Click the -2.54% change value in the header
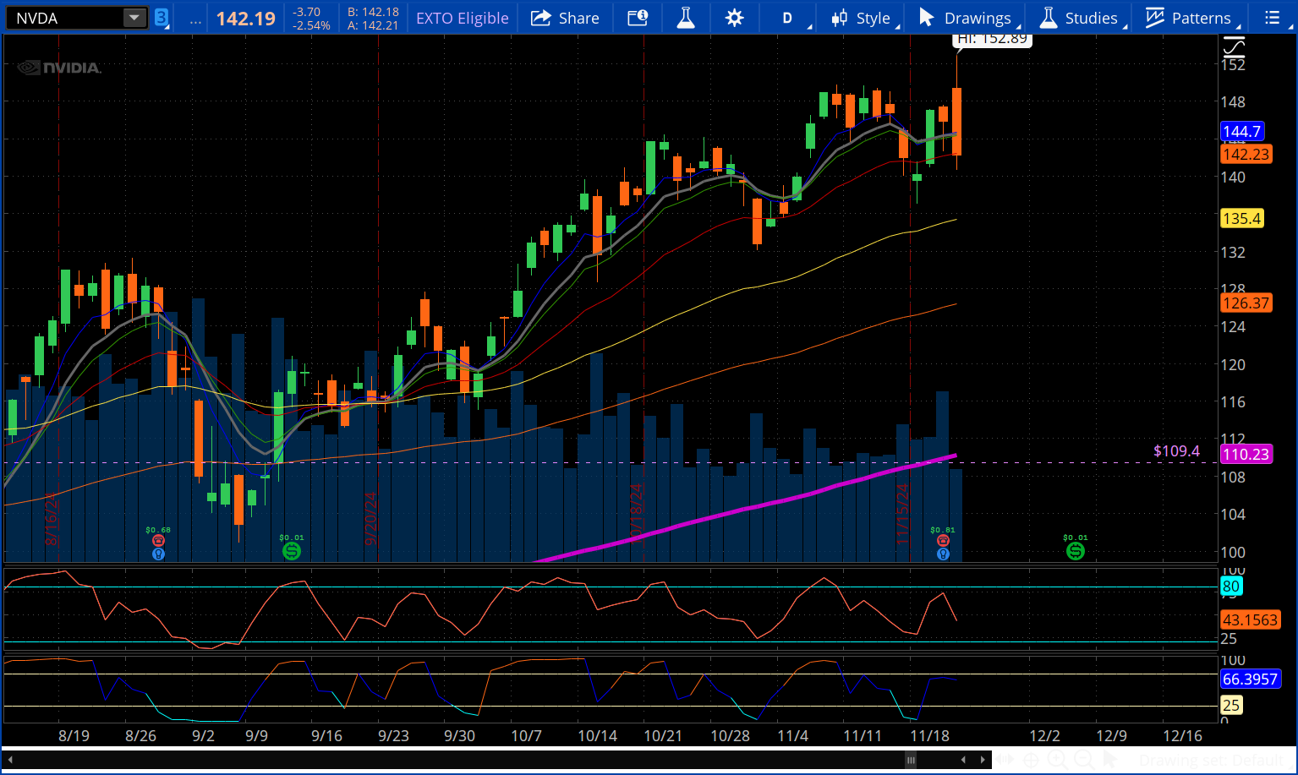This screenshot has height=775, width=1298. point(312,25)
